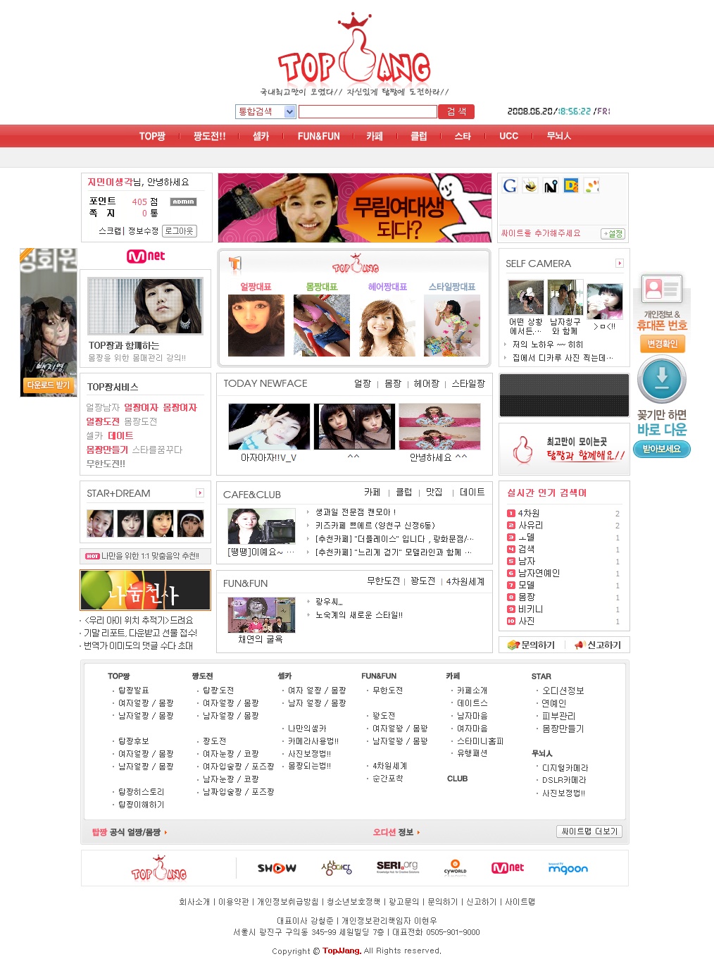Click popular search term 비키니
Image resolution: width=714 pixels, height=966 pixels.
tap(531, 609)
